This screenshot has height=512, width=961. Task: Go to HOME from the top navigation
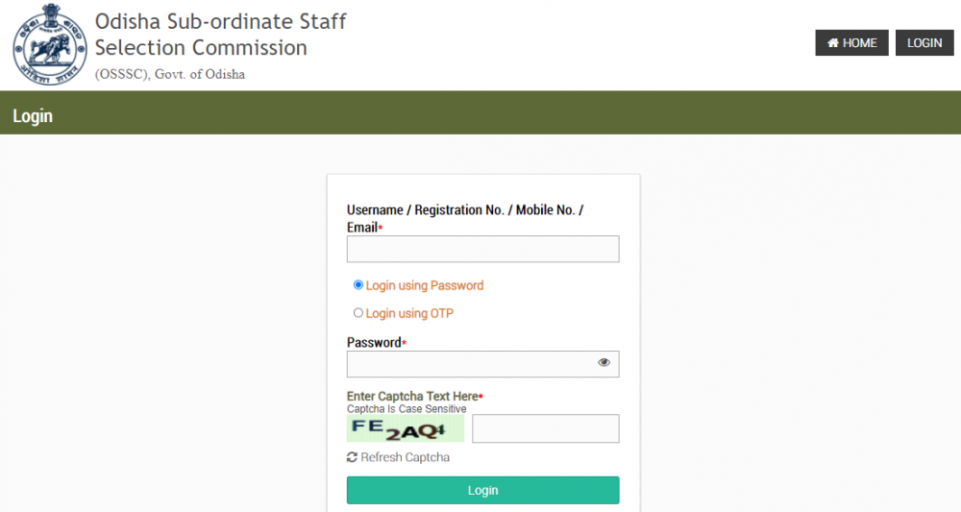point(852,43)
